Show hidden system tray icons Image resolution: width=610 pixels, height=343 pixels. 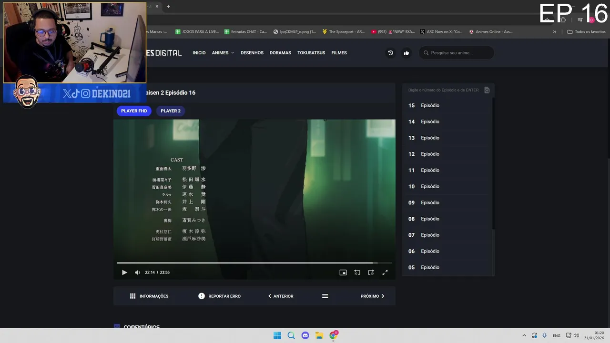[524, 335]
